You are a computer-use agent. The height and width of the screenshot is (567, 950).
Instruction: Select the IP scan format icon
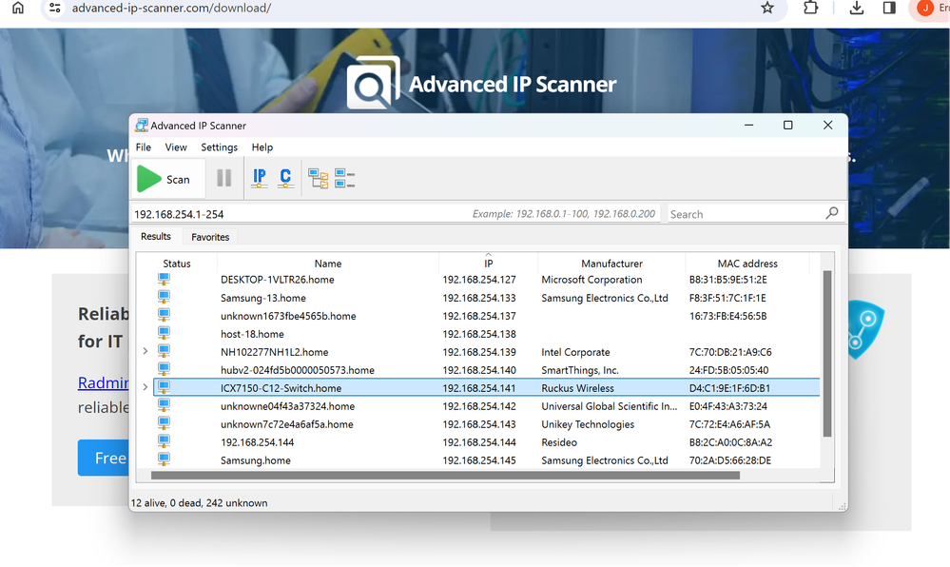point(259,177)
